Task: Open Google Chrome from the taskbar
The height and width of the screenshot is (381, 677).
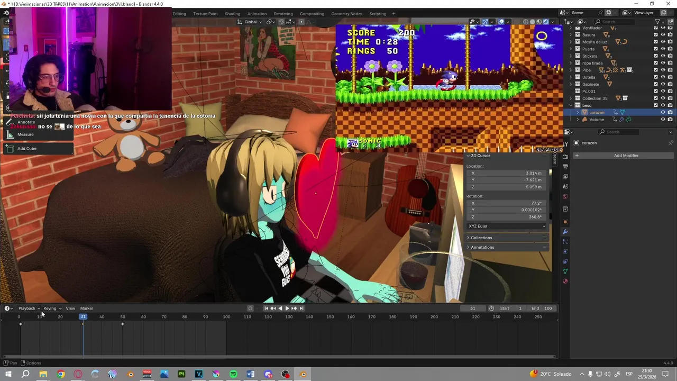Action: point(60,374)
